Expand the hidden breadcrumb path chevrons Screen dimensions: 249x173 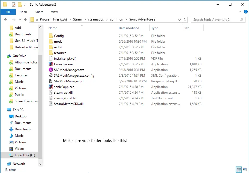point(37,20)
